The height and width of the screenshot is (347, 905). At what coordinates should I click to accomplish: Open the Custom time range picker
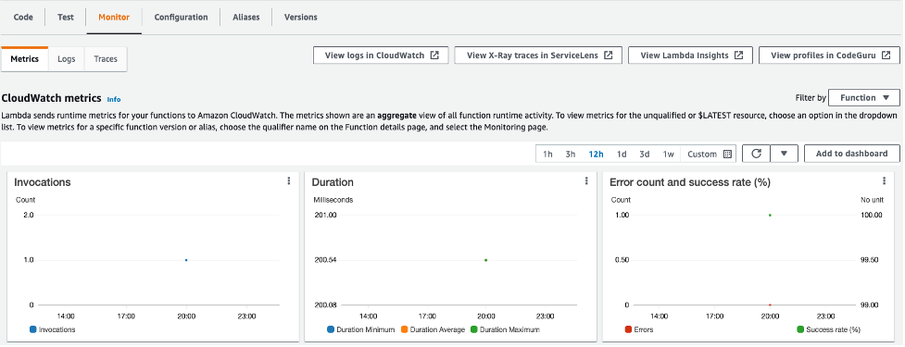[x=710, y=154]
